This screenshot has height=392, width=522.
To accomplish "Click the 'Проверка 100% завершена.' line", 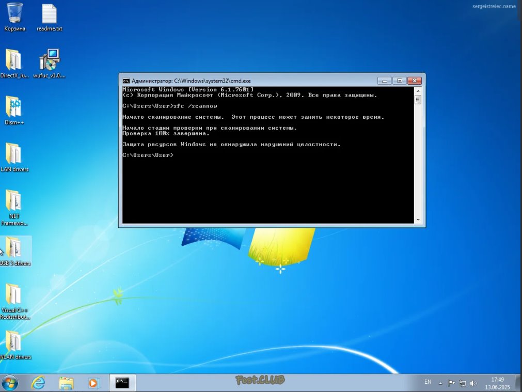I will tap(166, 134).
